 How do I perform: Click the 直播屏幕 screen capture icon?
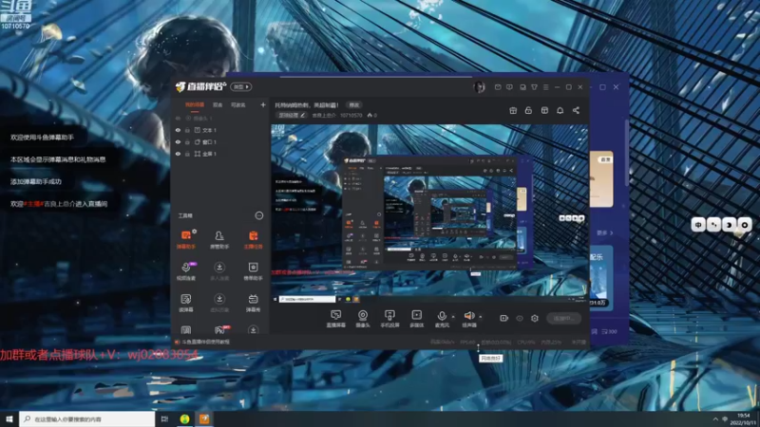335,315
